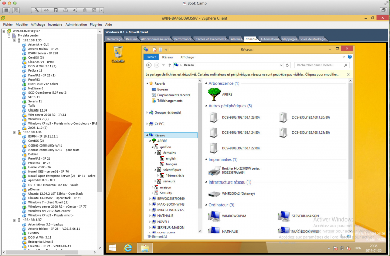Image resolution: width=390 pixels, height=256 pixels.
Task: Click the muted volume icon in system tray
Action: pyautogui.click(x=349, y=248)
